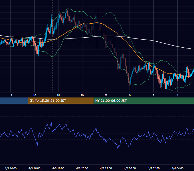Click the 4/3 22:00 label on the indicator axis

106,168
